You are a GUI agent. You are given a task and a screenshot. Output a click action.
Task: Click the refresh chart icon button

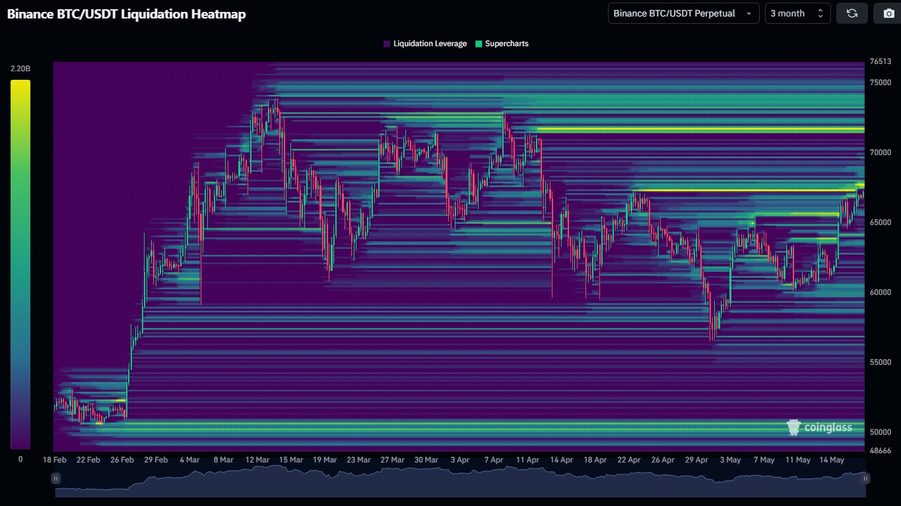pos(852,13)
